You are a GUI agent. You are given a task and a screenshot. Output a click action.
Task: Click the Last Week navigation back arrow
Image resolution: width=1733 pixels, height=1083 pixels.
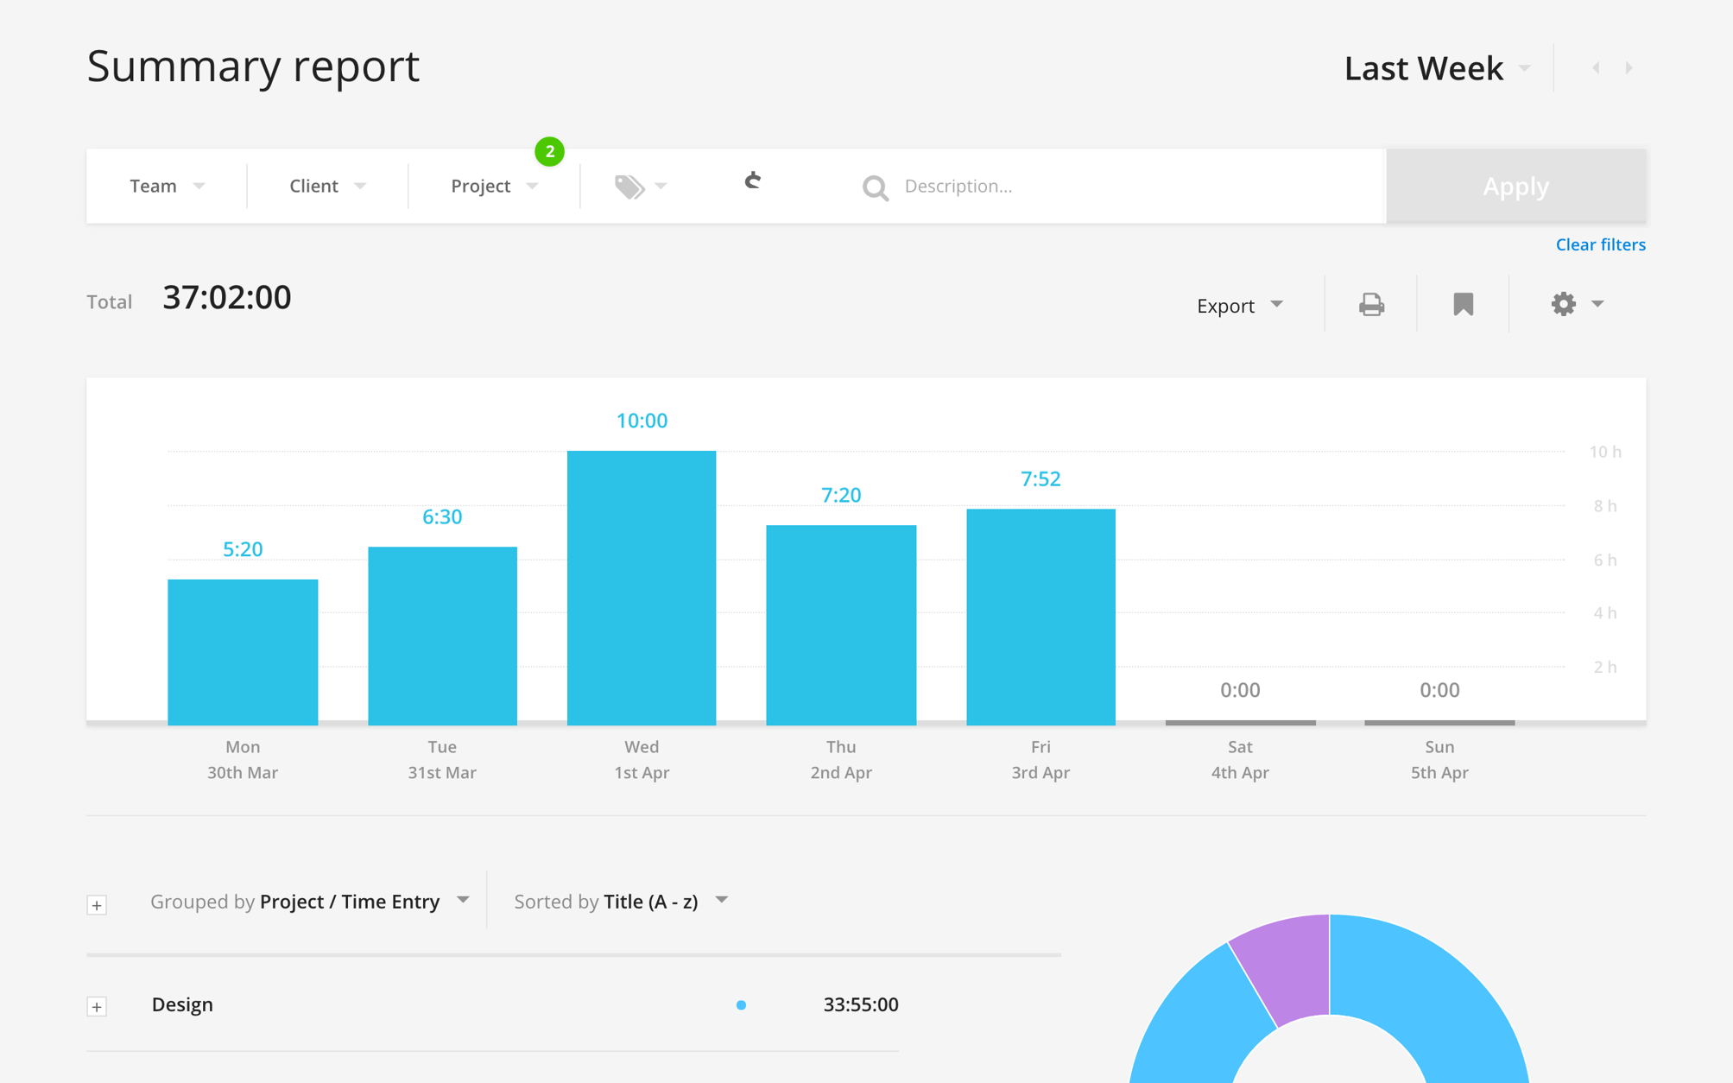coord(1596,67)
